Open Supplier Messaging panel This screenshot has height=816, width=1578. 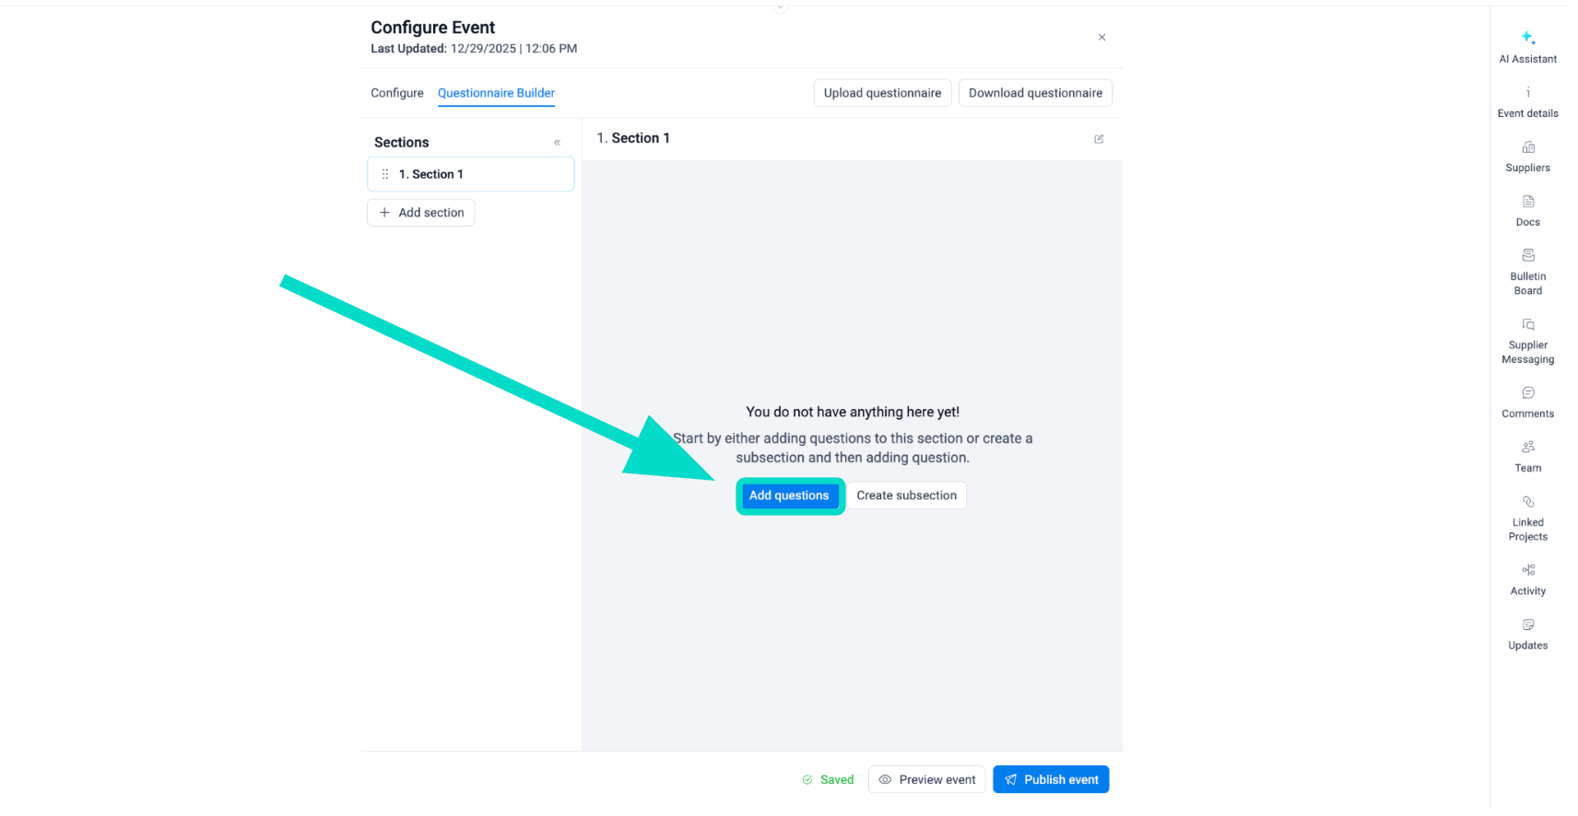pyautogui.click(x=1527, y=340)
